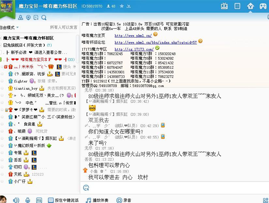
Task: Click the star favorite channel icon
Action: [x=122, y=6]
